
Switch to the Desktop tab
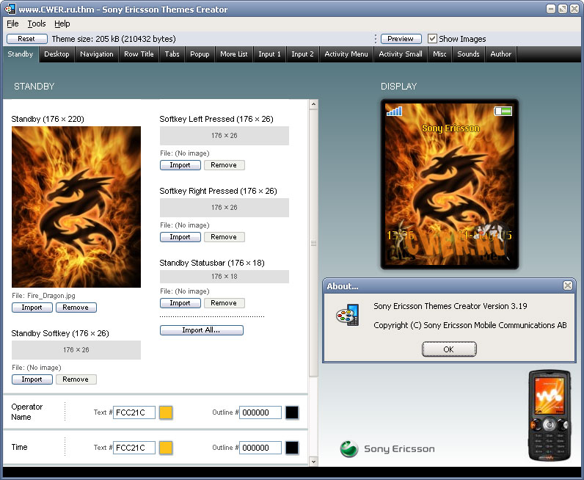(x=56, y=54)
